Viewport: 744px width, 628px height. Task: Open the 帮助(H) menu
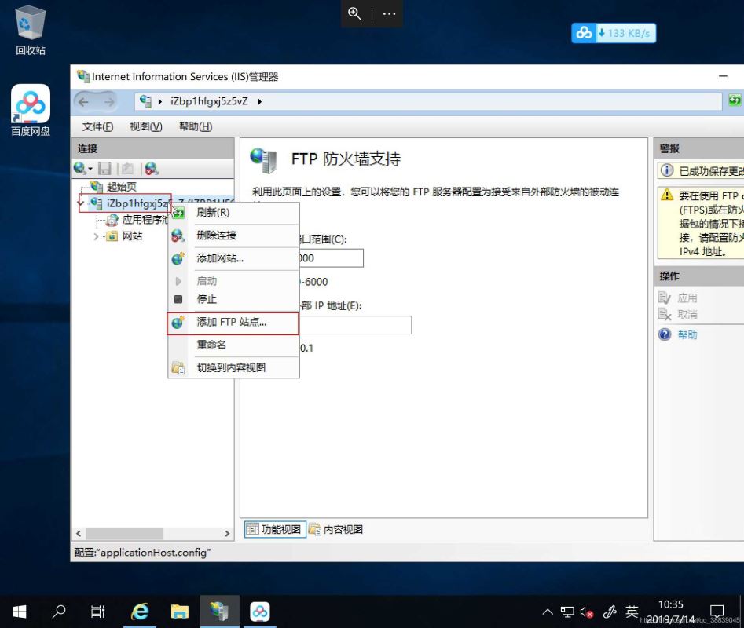click(x=196, y=126)
